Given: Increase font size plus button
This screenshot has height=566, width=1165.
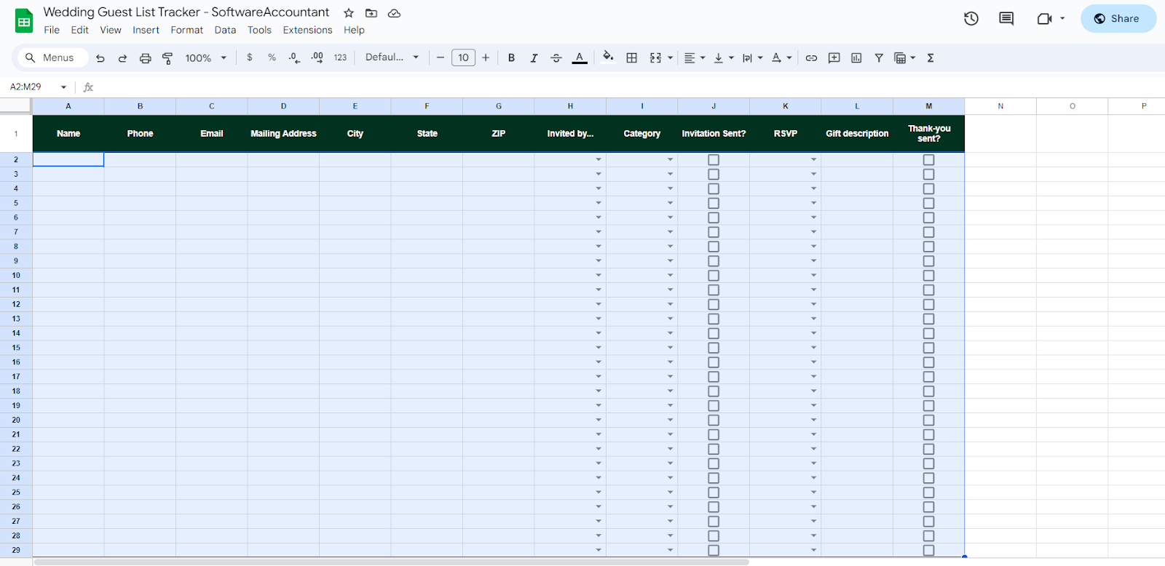Looking at the screenshot, I should point(486,57).
